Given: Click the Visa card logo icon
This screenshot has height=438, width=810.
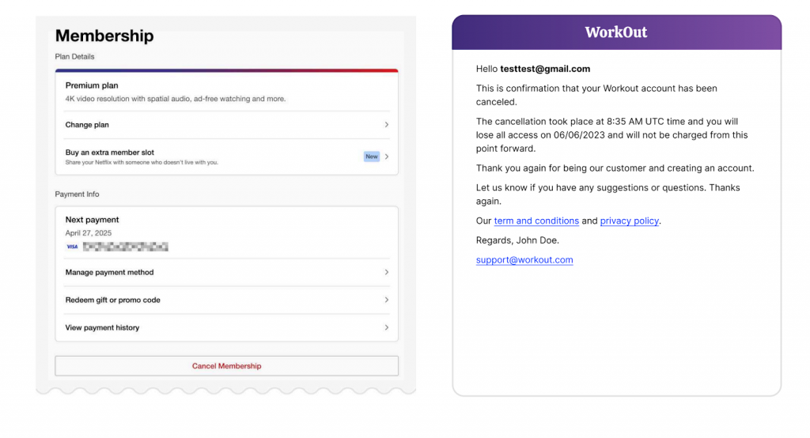Looking at the screenshot, I should pyautogui.click(x=72, y=247).
